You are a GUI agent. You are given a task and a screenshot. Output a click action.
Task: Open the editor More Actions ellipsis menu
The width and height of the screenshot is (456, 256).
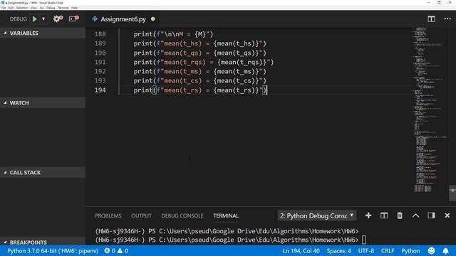click(x=447, y=19)
